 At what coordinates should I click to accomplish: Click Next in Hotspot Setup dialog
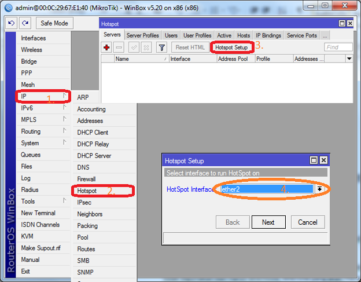tap(268, 222)
